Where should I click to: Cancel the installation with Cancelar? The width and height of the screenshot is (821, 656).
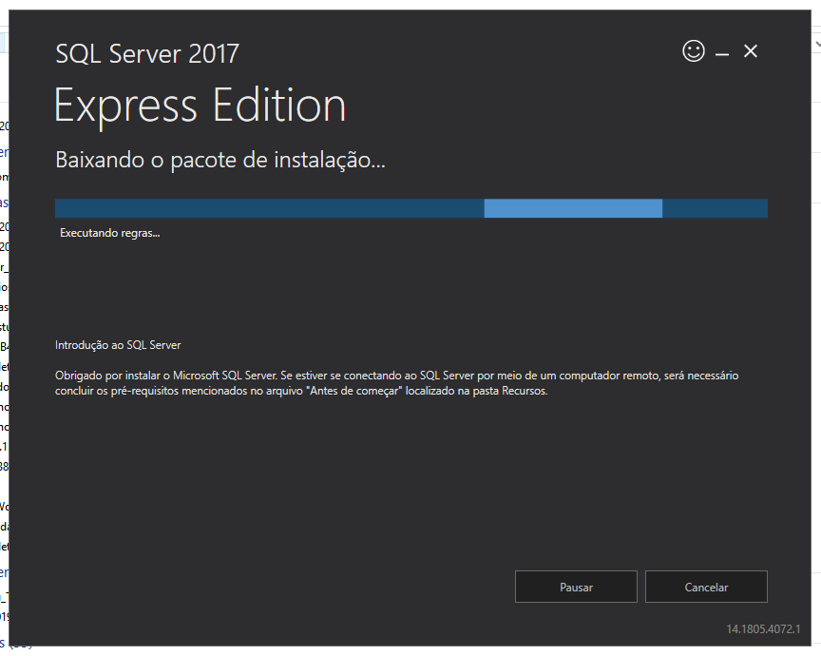point(706,587)
